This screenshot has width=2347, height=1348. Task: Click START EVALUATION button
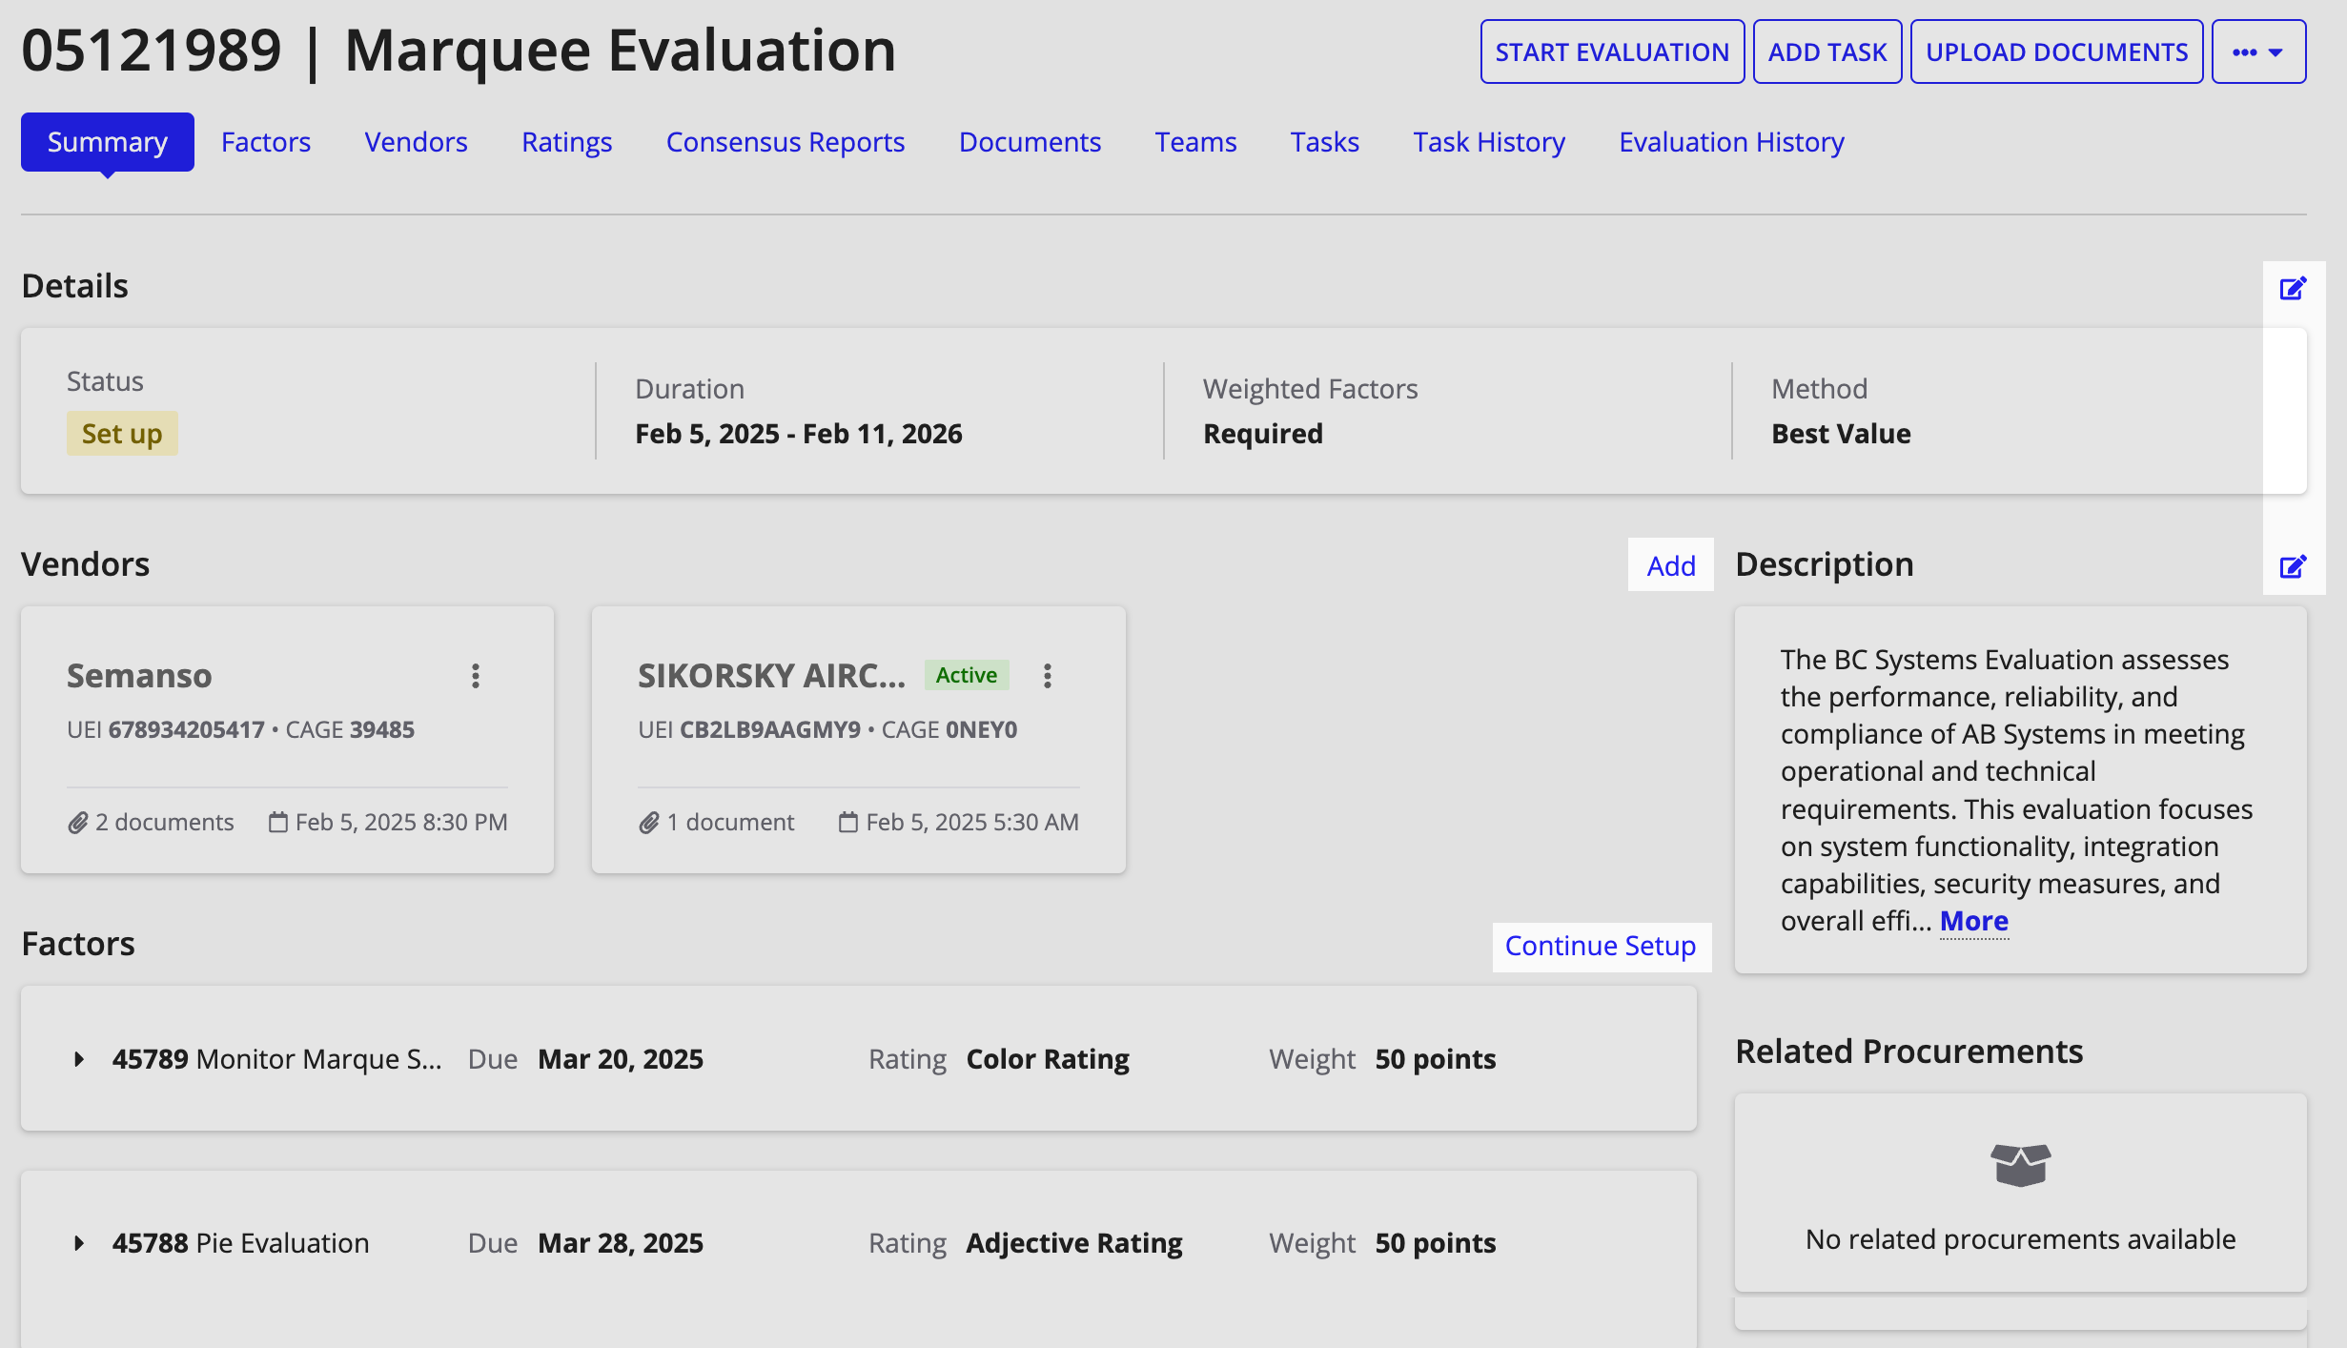1612,51
